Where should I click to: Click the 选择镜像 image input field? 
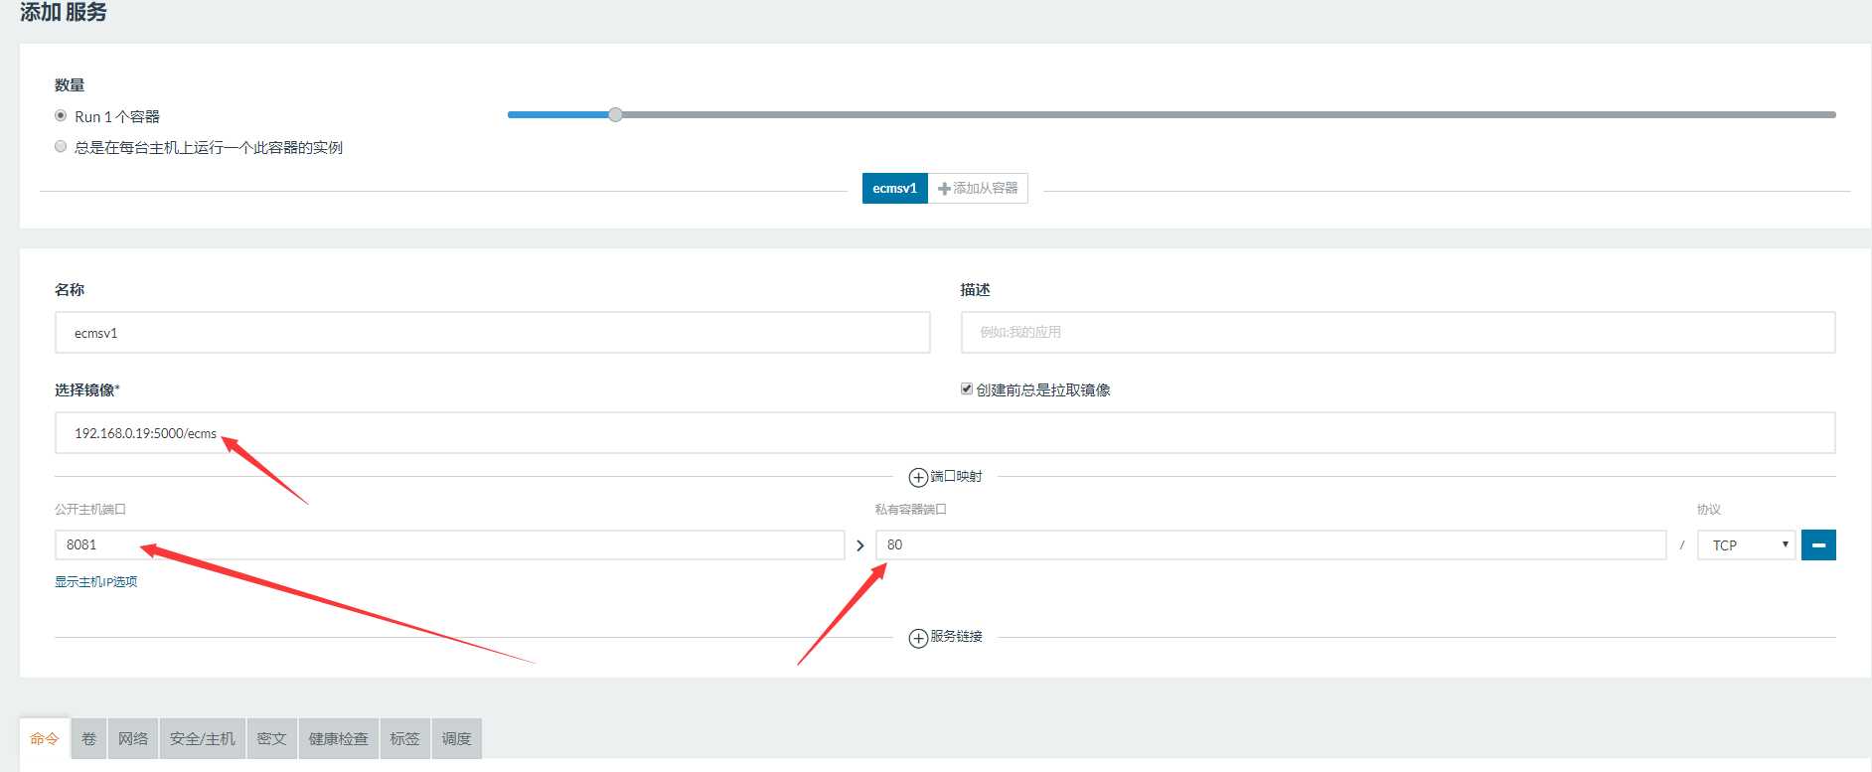pos(945,433)
